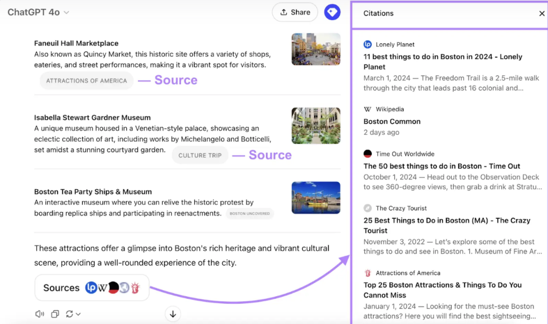Close the Citations panel
The width and height of the screenshot is (548, 324).
pos(542,13)
